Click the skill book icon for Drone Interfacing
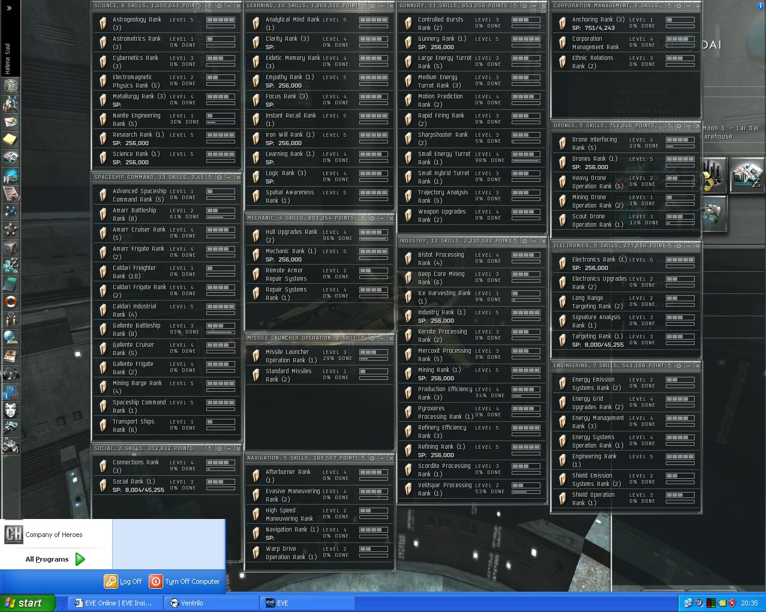 [x=562, y=143]
